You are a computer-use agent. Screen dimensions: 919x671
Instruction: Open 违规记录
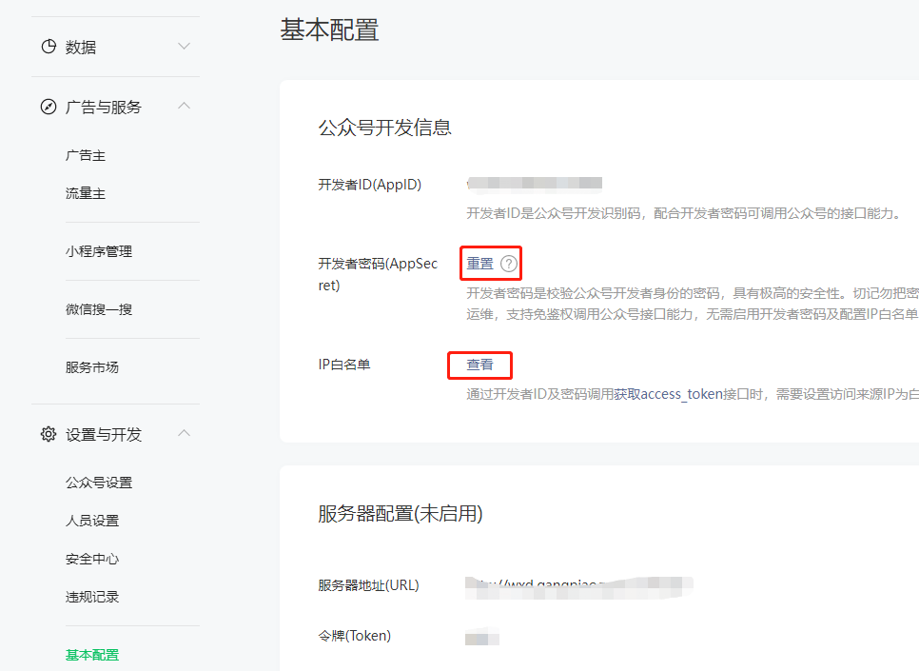[92, 597]
